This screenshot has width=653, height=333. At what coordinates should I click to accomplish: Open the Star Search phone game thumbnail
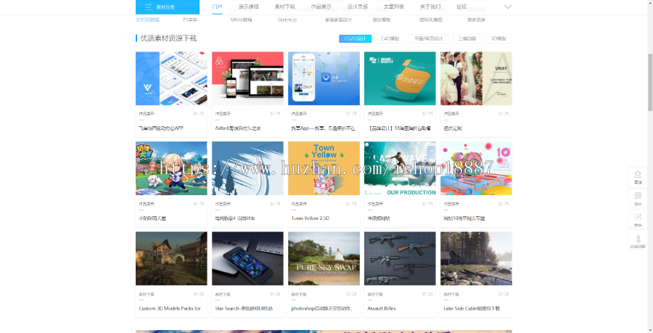(x=247, y=258)
